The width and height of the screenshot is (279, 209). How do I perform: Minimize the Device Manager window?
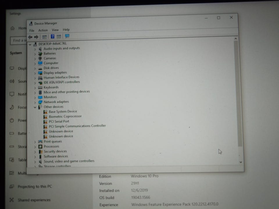pos(206,18)
